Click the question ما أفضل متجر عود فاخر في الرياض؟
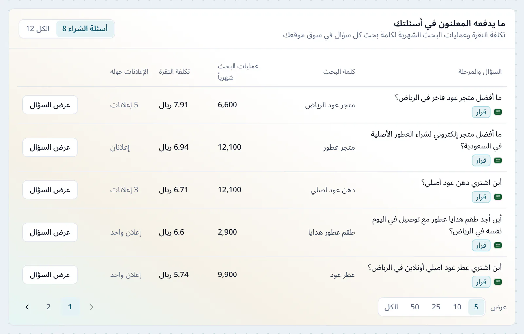This screenshot has width=524, height=334. [448, 98]
